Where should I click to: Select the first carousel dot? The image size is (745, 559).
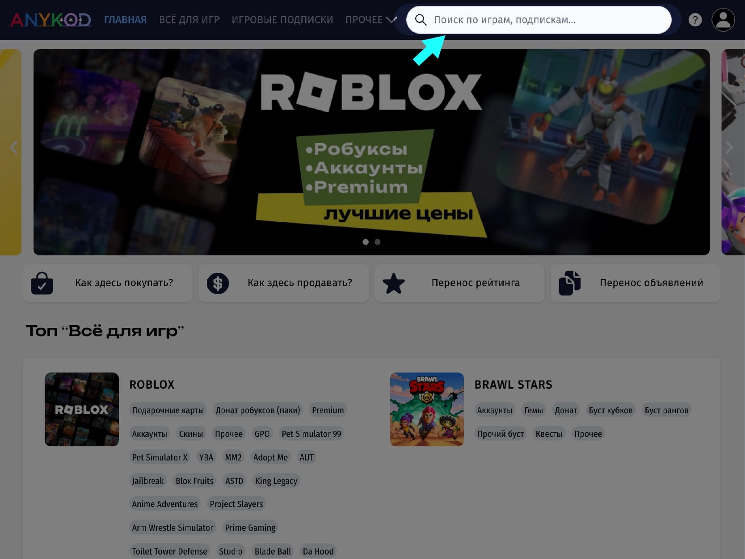[366, 242]
